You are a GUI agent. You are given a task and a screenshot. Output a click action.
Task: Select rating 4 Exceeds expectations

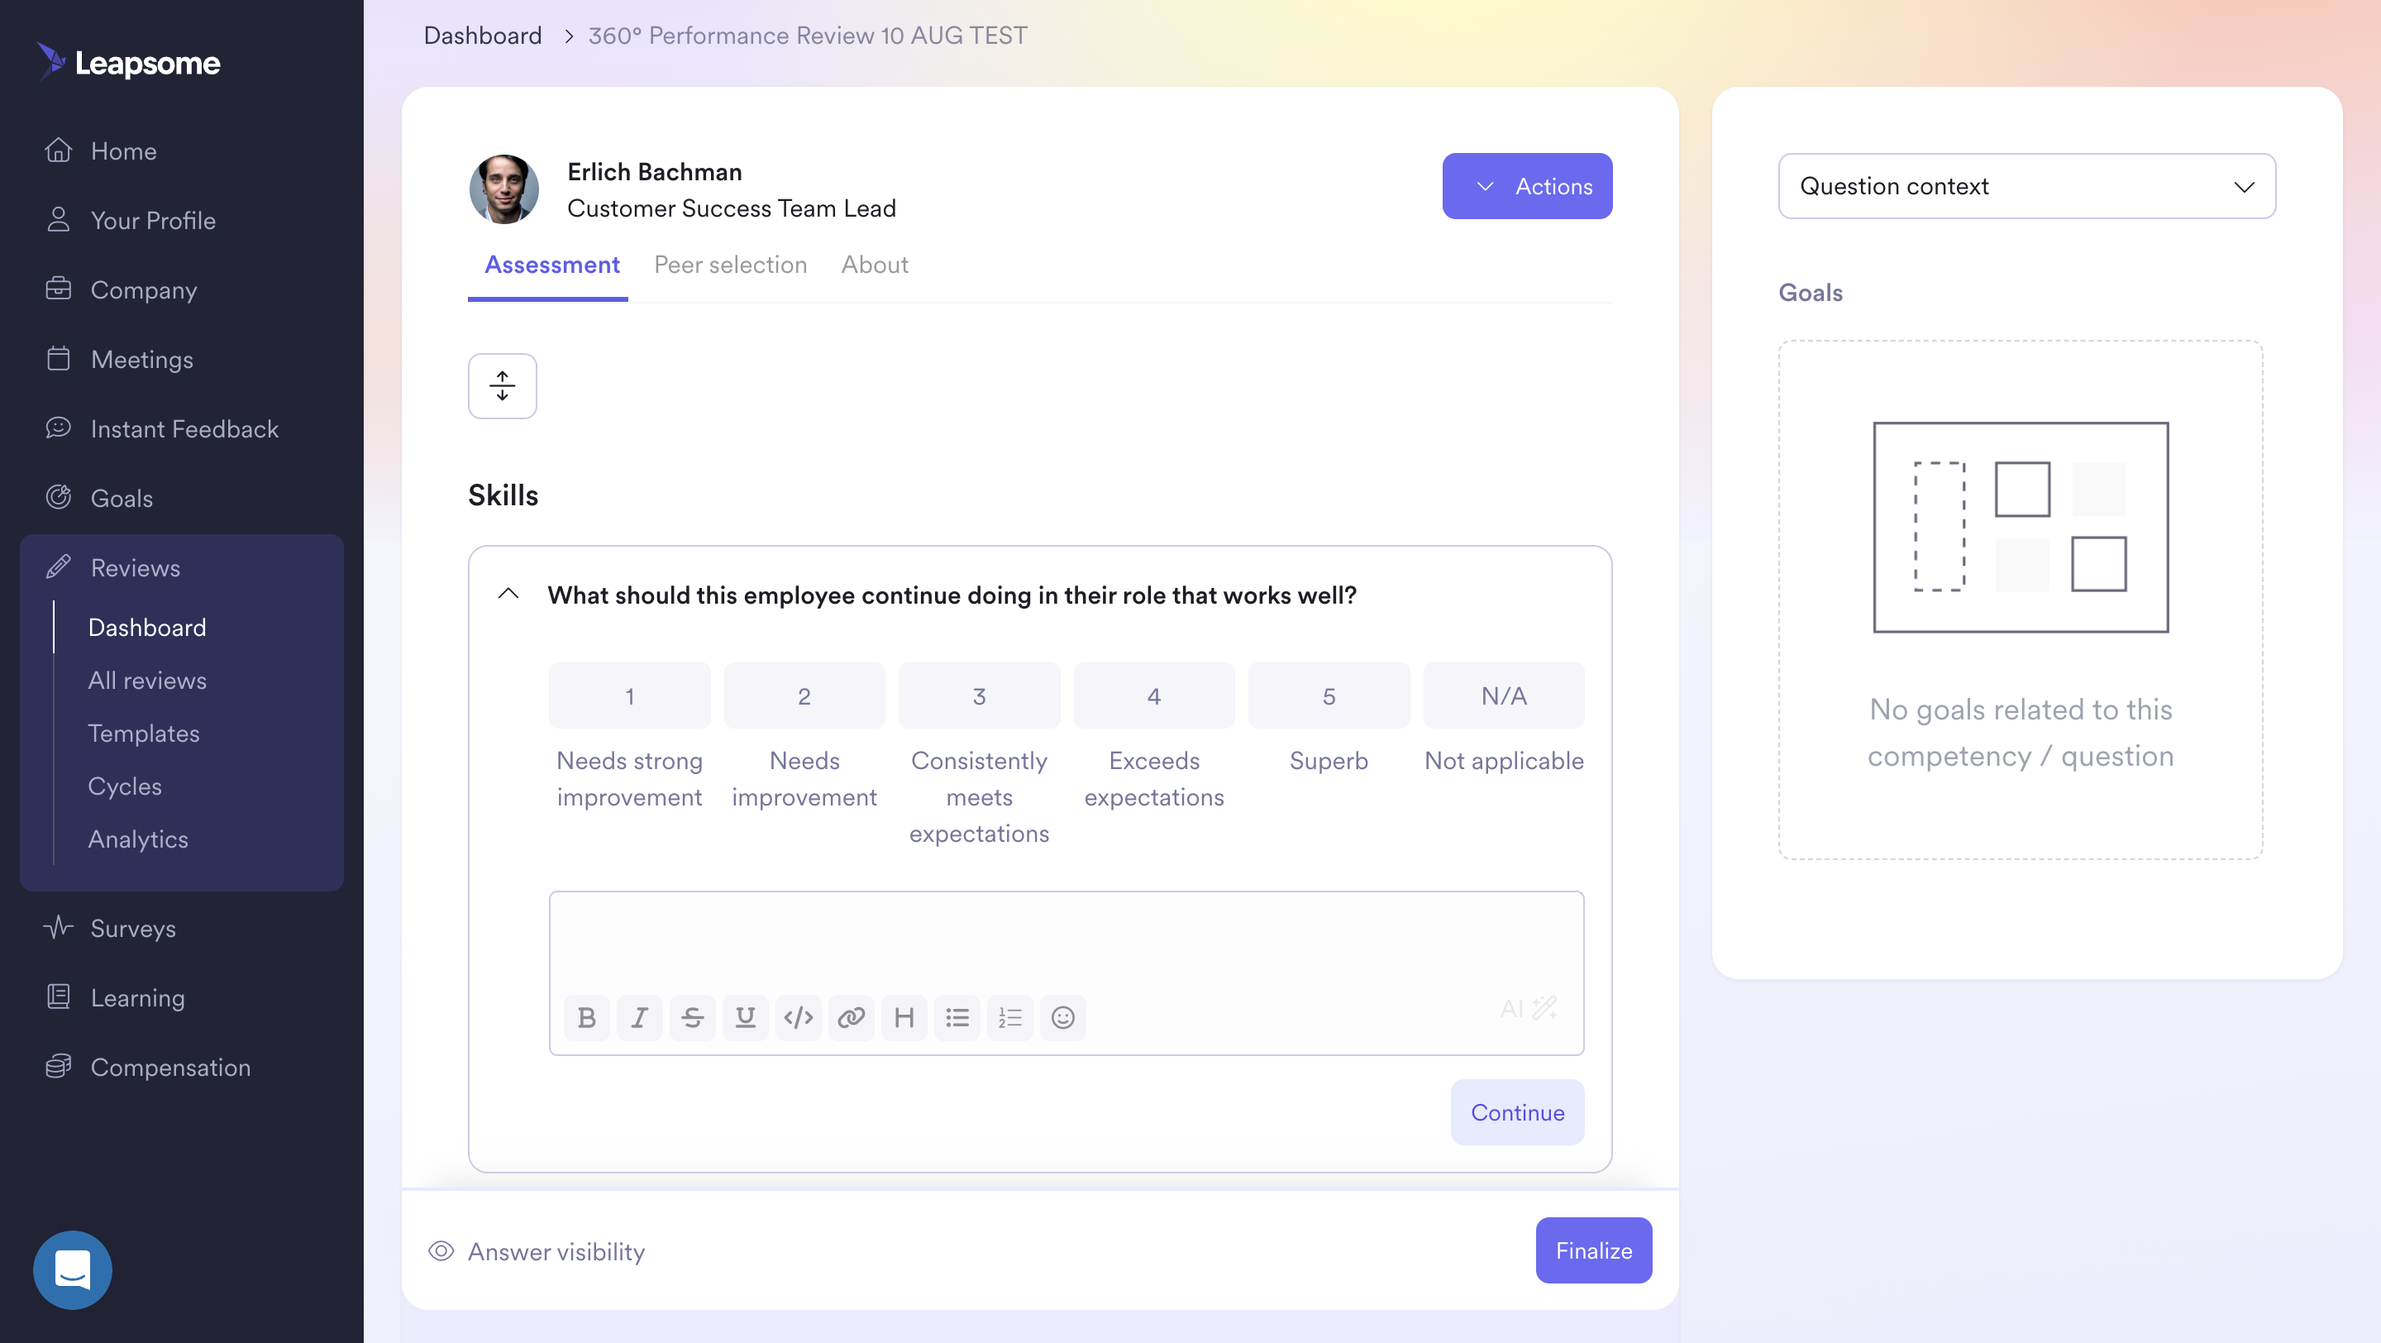click(1153, 695)
